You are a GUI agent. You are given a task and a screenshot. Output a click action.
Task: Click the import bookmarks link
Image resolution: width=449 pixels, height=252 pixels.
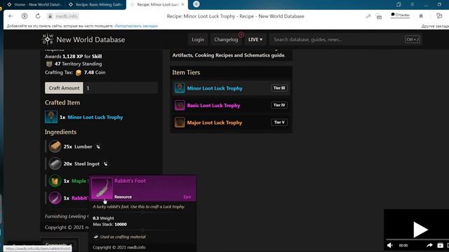136,26
